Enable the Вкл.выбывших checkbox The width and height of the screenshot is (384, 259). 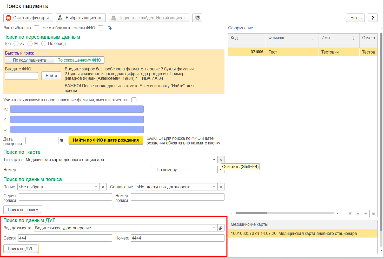(x=37, y=28)
